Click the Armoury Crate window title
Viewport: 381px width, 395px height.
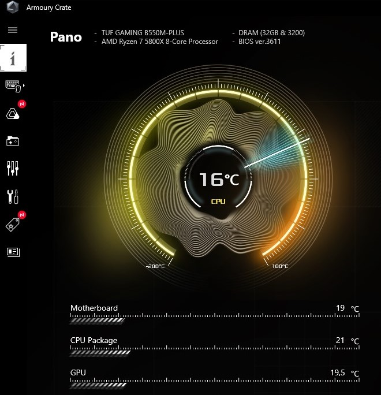pyautogui.click(x=48, y=8)
